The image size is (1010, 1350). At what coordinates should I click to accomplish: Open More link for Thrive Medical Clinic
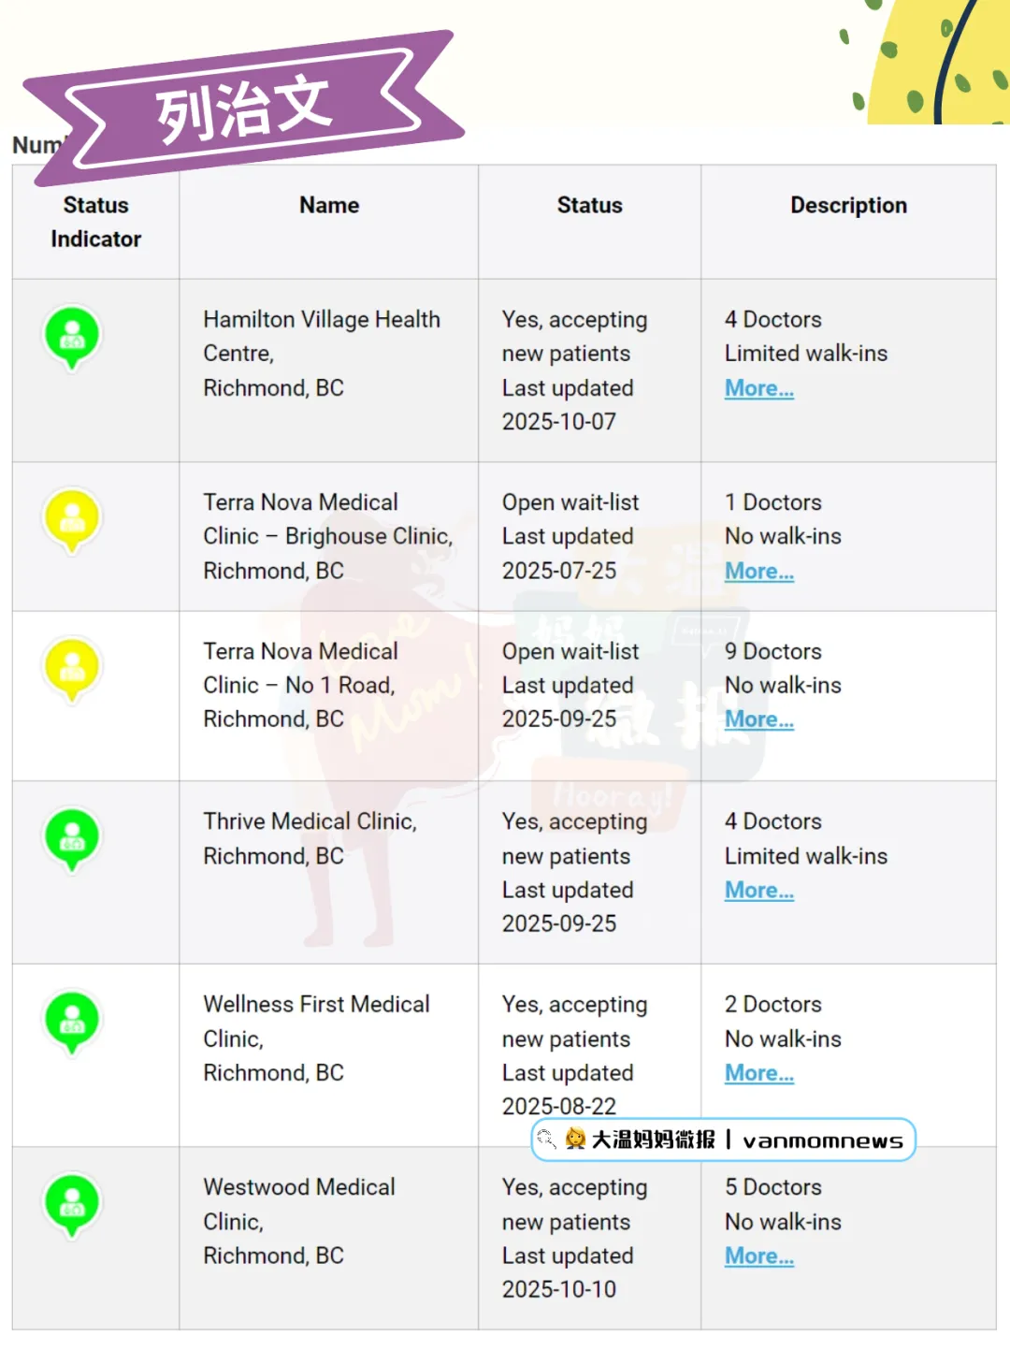[758, 891]
